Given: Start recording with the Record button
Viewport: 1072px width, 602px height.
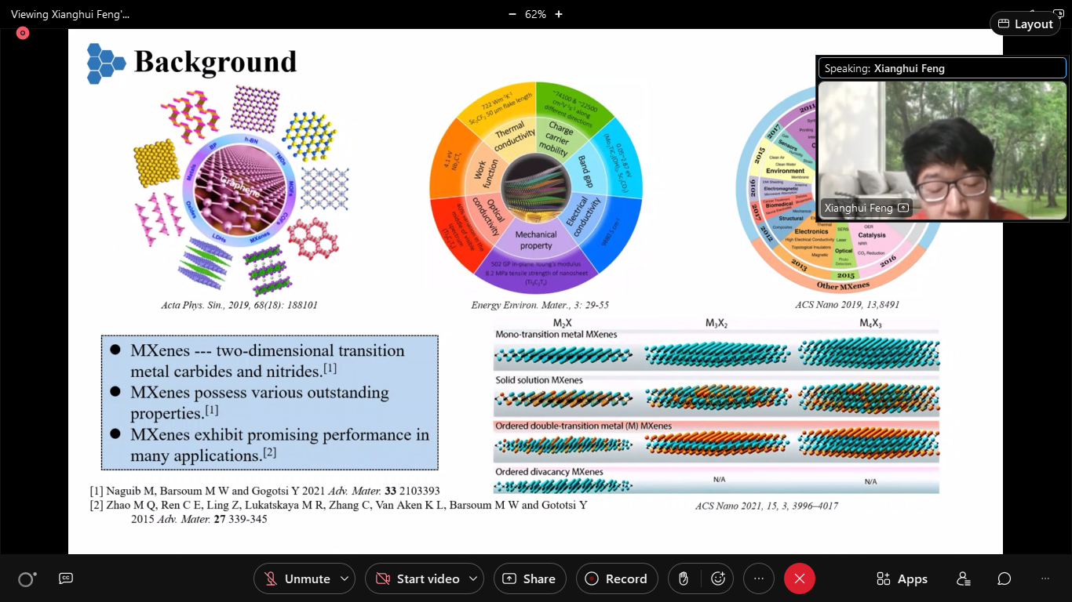Looking at the screenshot, I should coord(617,578).
